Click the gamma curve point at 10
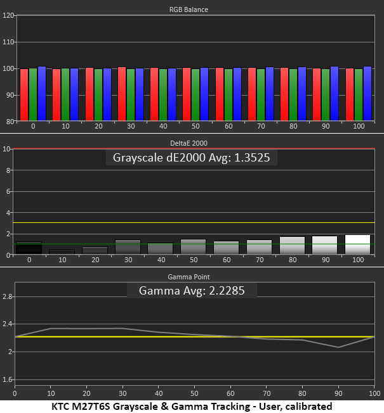The width and height of the screenshot is (384, 413). [x=51, y=329]
